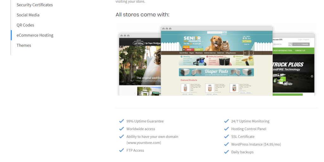This screenshot has height=162, width=324.
Task: Click the checkmark next to Worldwide access
Action: point(121,129)
